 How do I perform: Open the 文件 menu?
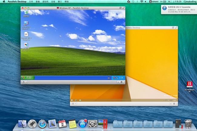tap(31, 2)
